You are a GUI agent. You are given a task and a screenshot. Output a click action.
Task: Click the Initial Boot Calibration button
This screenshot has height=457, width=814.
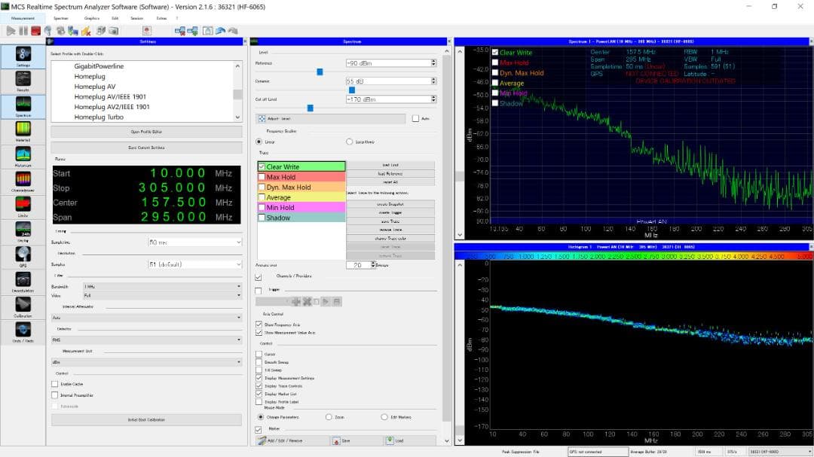(146, 419)
